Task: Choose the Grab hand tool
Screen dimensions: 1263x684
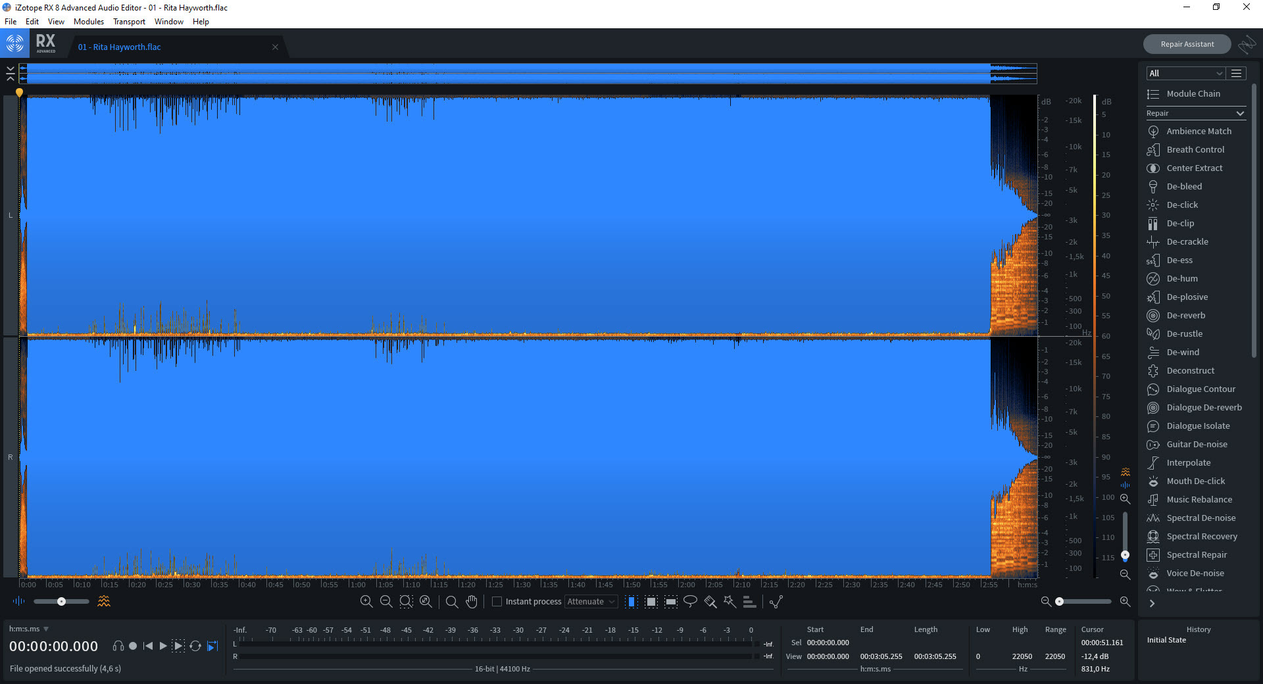Action: 472,601
